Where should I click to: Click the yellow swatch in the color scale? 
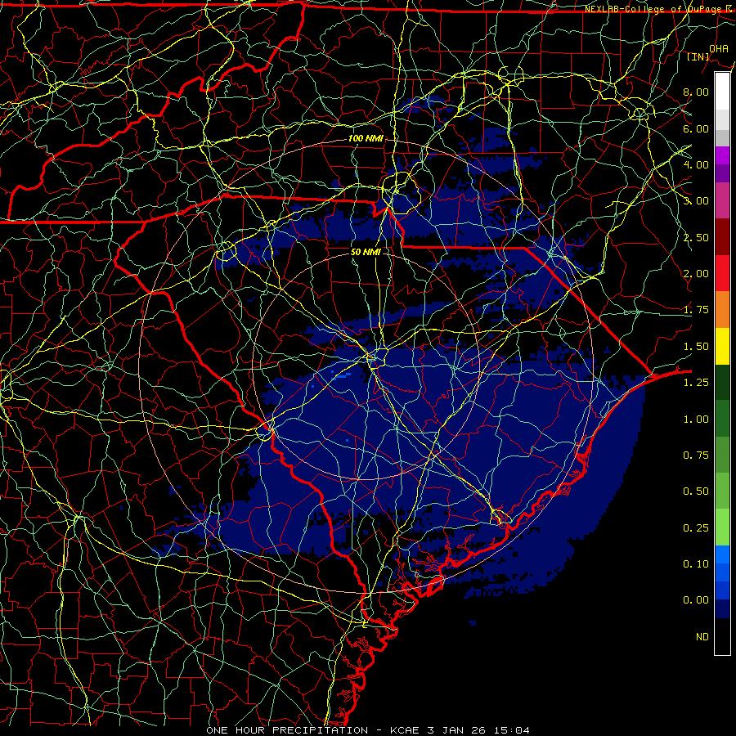click(722, 346)
